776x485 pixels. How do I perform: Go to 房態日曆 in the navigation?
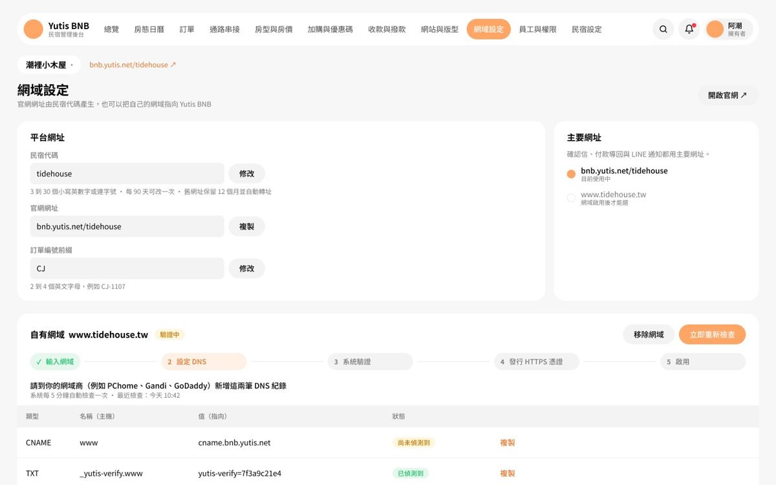[x=149, y=29]
